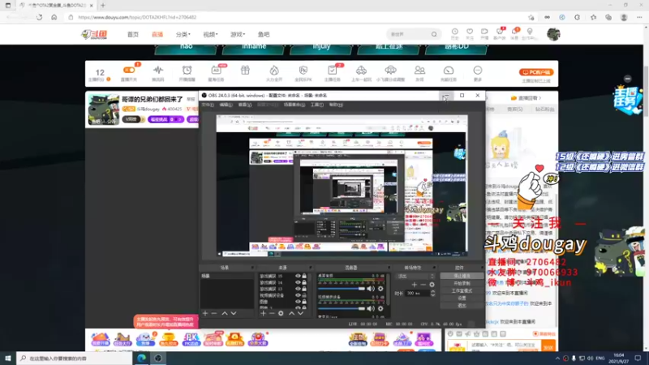
Task: Click the PK activity icon in bottom bar
Action: click(191, 339)
